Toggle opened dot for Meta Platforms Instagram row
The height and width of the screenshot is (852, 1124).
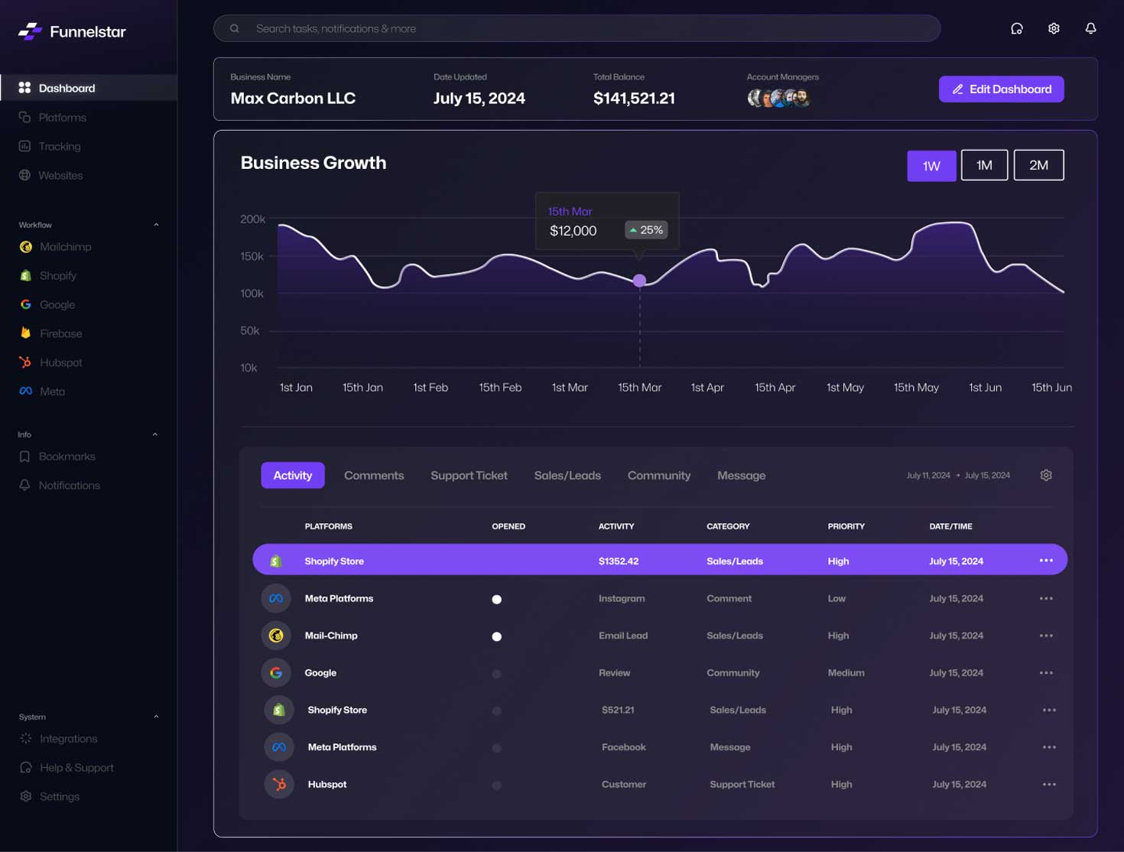(x=497, y=600)
